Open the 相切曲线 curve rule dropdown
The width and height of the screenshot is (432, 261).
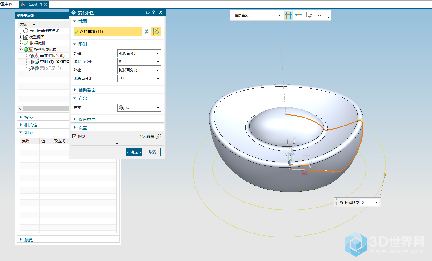pos(258,15)
